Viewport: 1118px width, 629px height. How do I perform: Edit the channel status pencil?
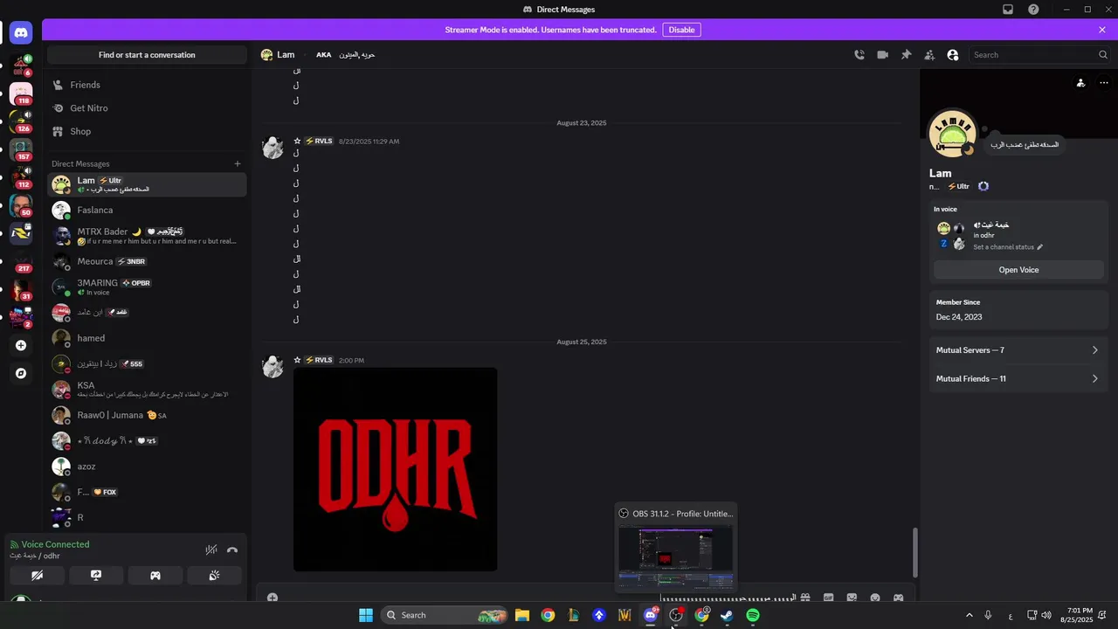click(1039, 247)
